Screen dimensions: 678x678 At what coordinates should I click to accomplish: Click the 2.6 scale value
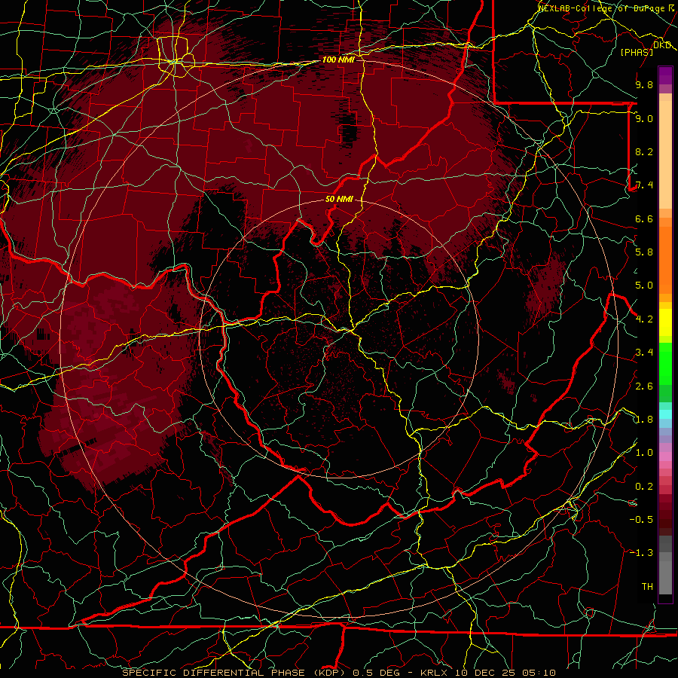point(644,386)
